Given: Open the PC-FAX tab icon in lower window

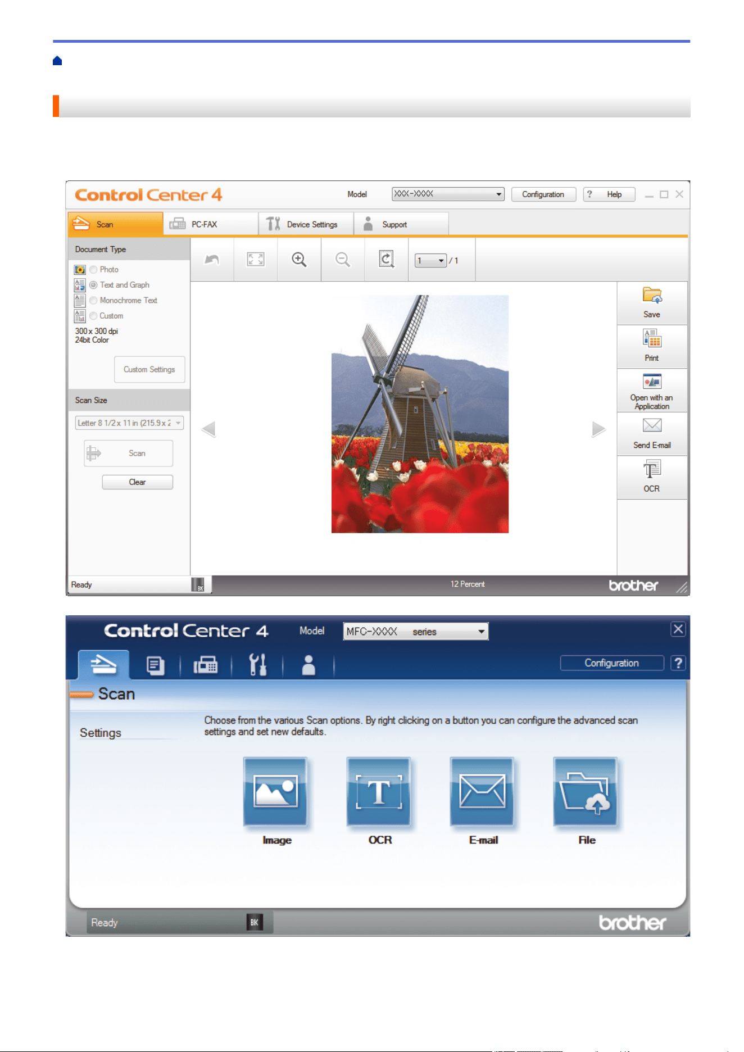Looking at the screenshot, I should click(206, 665).
